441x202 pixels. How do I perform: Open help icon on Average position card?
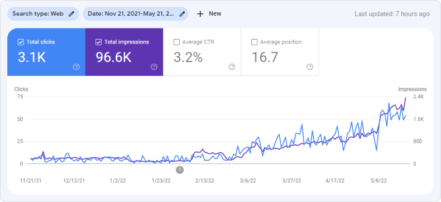310,67
